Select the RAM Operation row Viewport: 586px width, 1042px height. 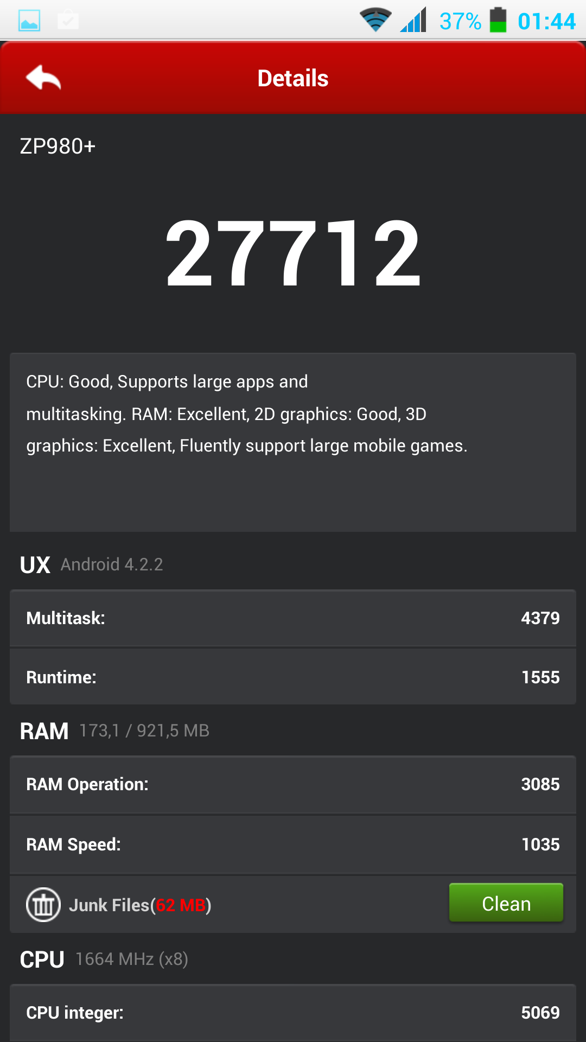click(293, 784)
